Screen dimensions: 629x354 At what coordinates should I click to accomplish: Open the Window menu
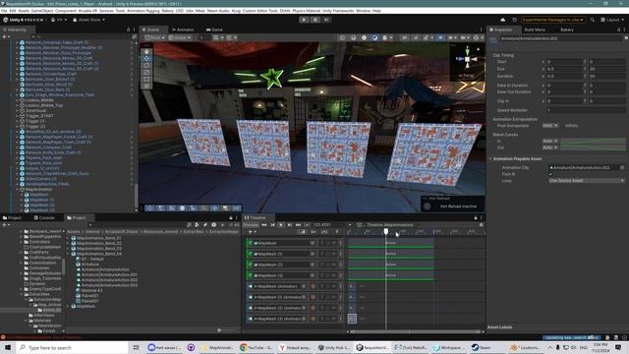(x=363, y=11)
